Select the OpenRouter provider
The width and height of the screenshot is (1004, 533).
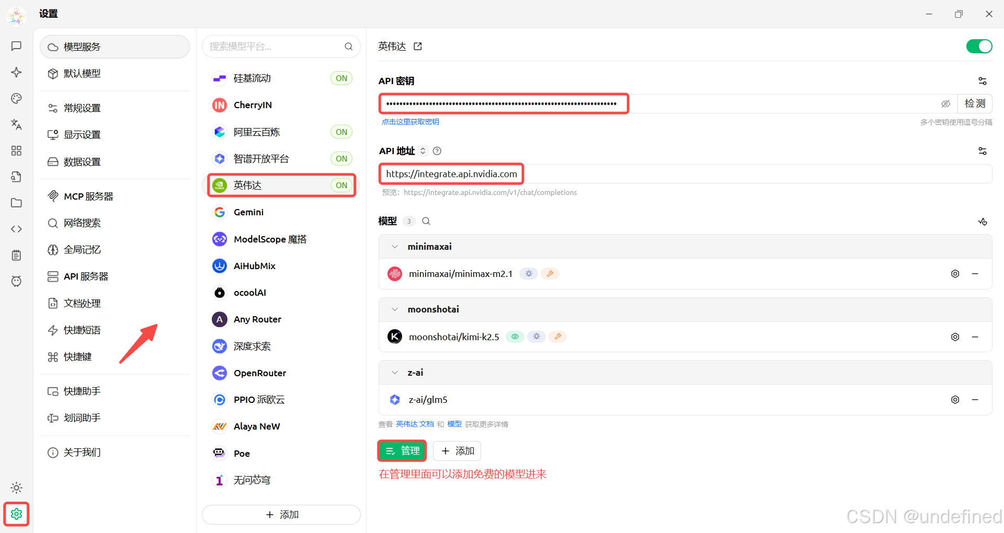281,373
